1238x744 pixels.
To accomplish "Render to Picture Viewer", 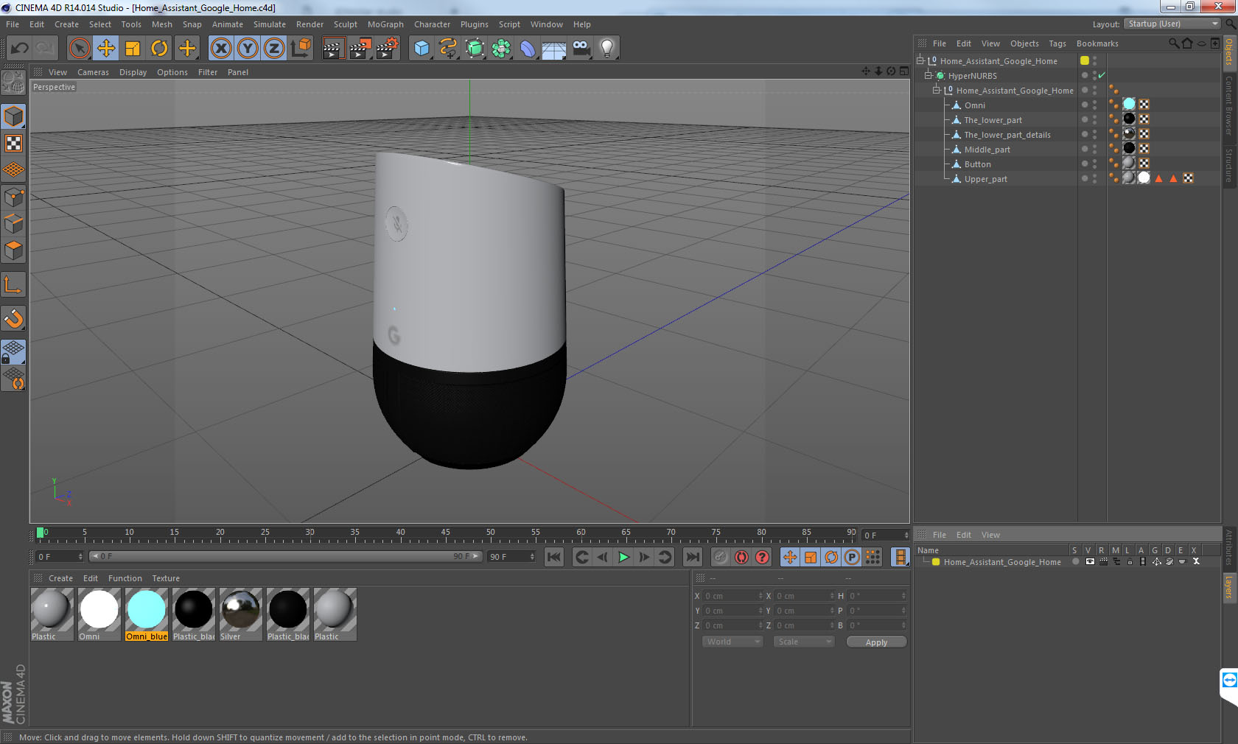I will click(x=360, y=49).
